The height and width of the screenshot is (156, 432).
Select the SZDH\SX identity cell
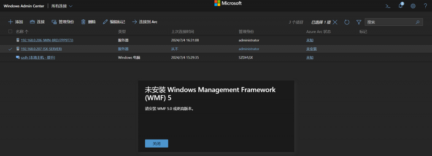point(246,57)
